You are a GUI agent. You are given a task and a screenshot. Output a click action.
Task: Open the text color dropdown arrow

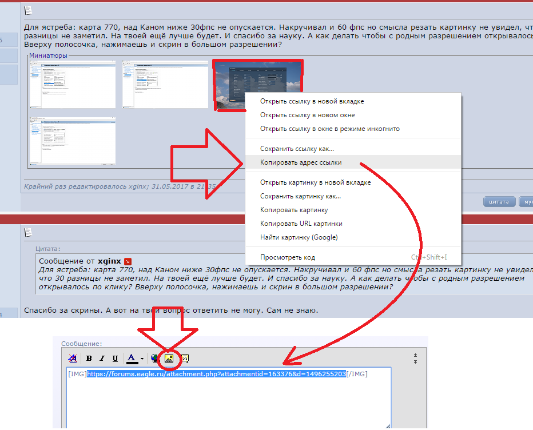(x=142, y=359)
